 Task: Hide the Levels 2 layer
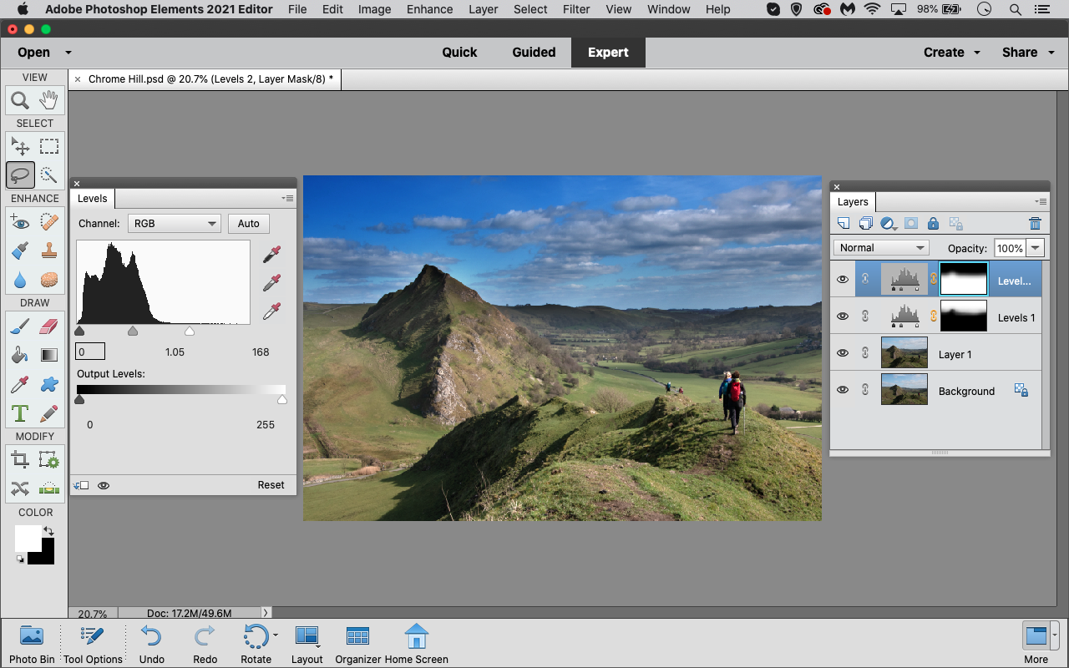[843, 280]
